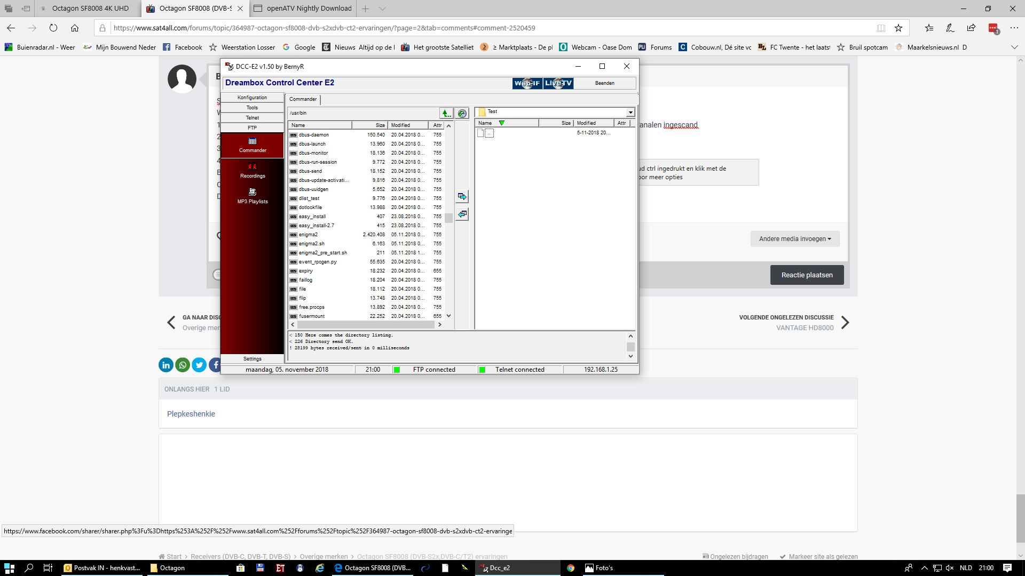
Task: Click Reactie plaatsen button
Action: [x=807, y=275]
